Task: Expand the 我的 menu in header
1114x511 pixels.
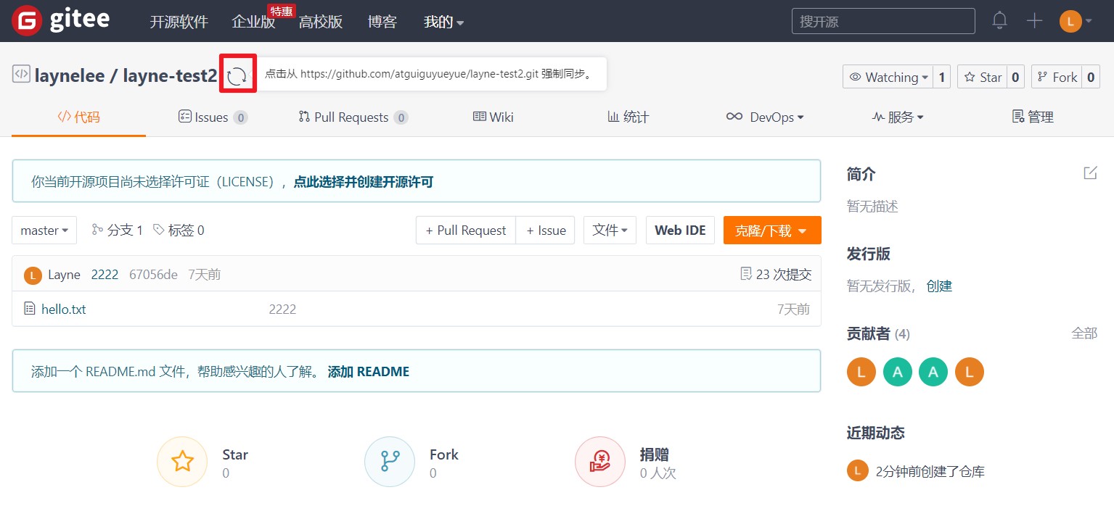Action: [443, 22]
